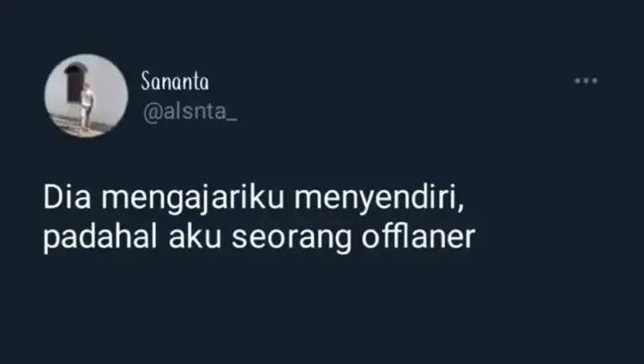Select the word "offlaner" in the tweet
This screenshot has height=364, width=644.
click(x=419, y=237)
